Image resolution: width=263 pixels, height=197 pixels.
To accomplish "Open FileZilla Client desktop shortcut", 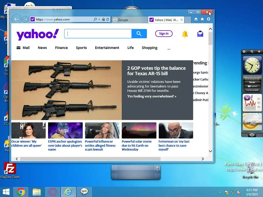I will 10,170.
